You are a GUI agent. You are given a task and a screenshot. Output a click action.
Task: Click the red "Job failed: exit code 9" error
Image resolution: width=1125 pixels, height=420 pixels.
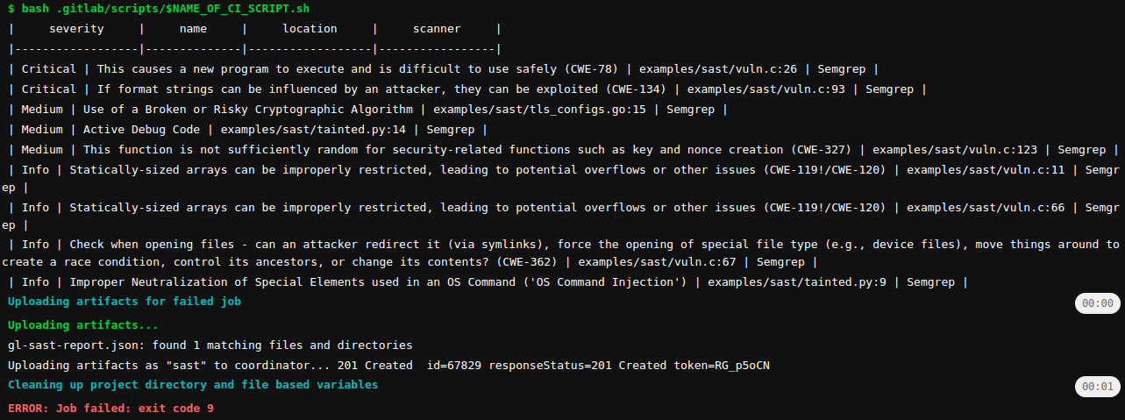110,409
